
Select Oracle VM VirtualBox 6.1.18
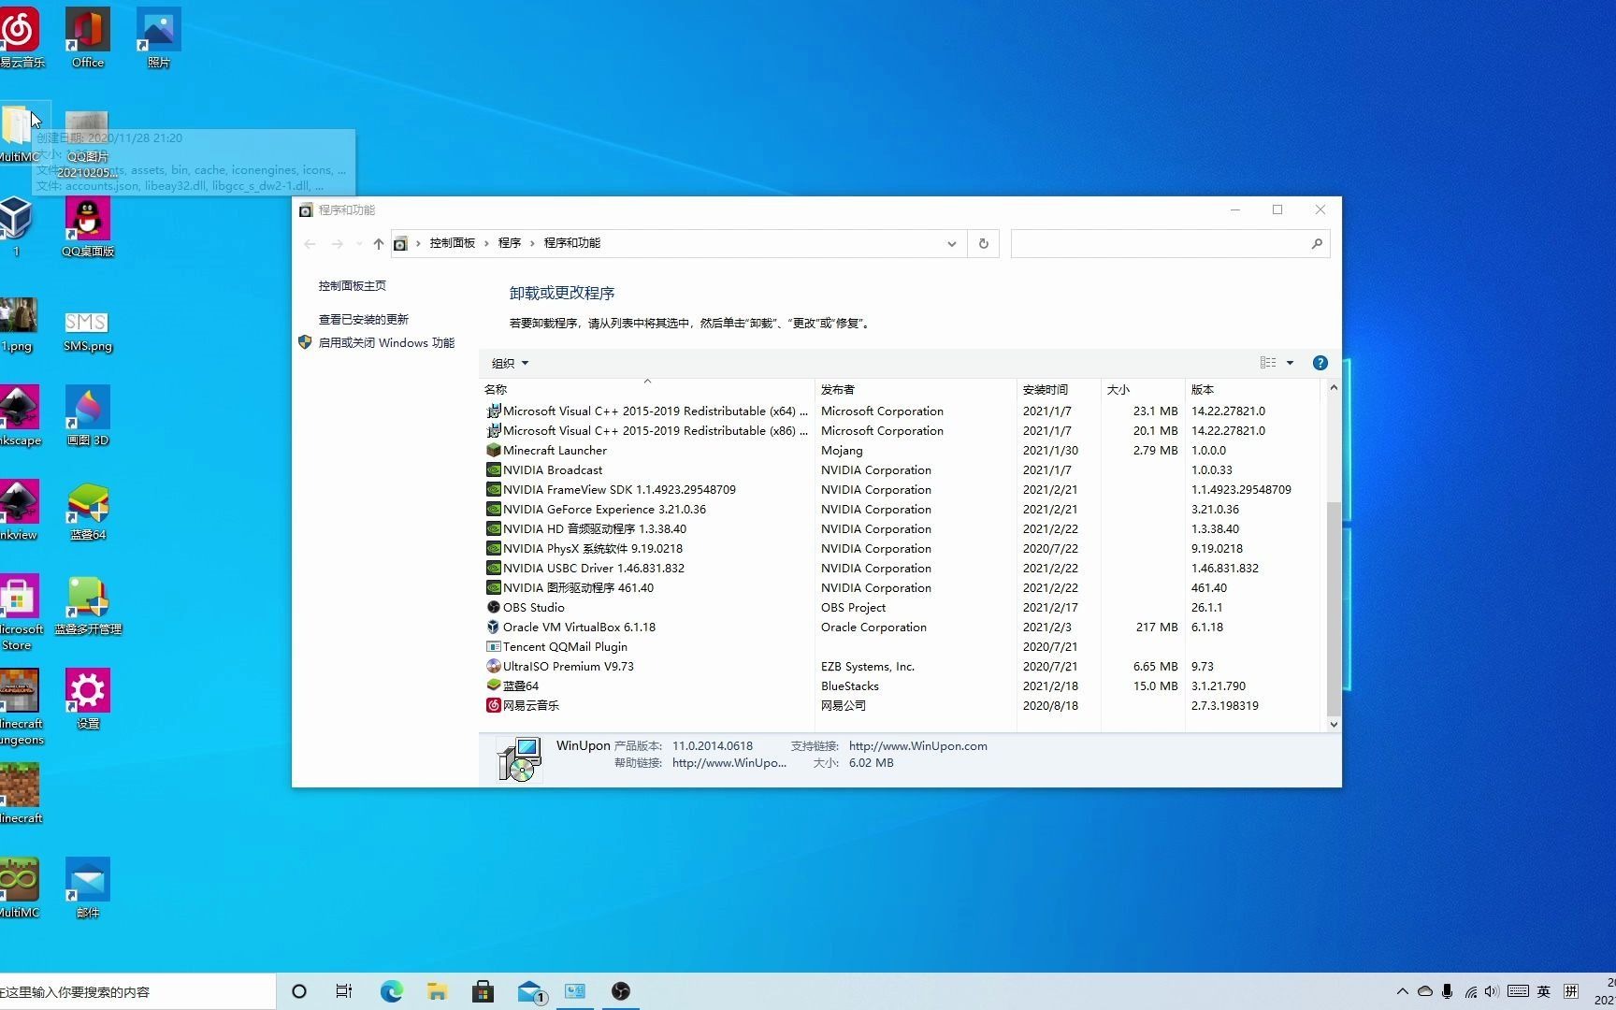coord(902,628)
